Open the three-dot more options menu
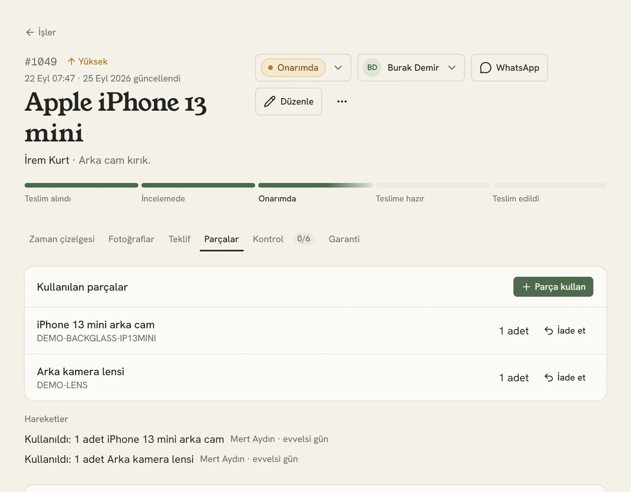Viewport: 631px width, 492px height. 342,101
